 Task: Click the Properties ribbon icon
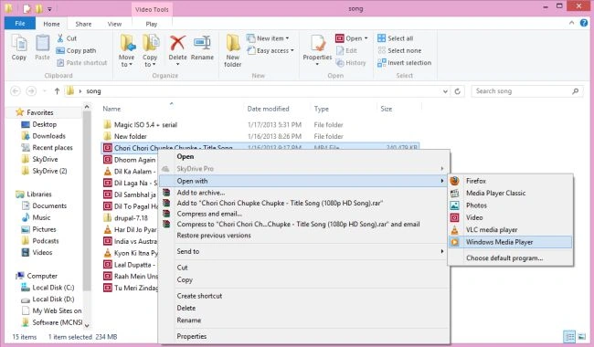pyautogui.click(x=317, y=44)
